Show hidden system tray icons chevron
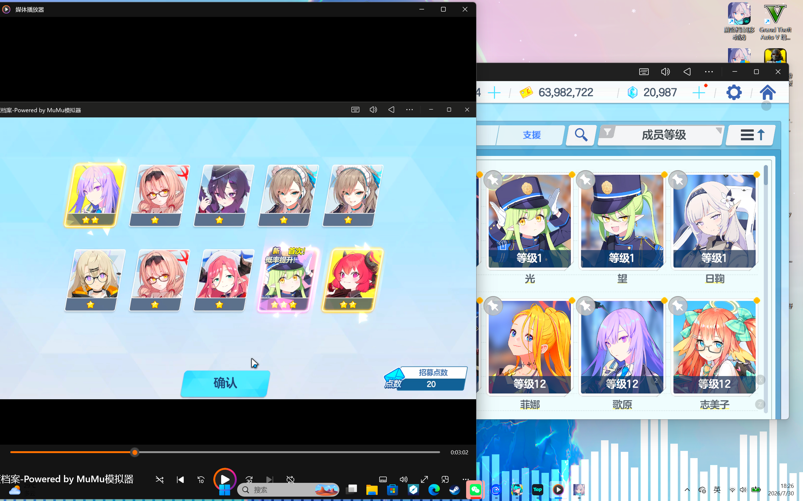 (x=687, y=490)
